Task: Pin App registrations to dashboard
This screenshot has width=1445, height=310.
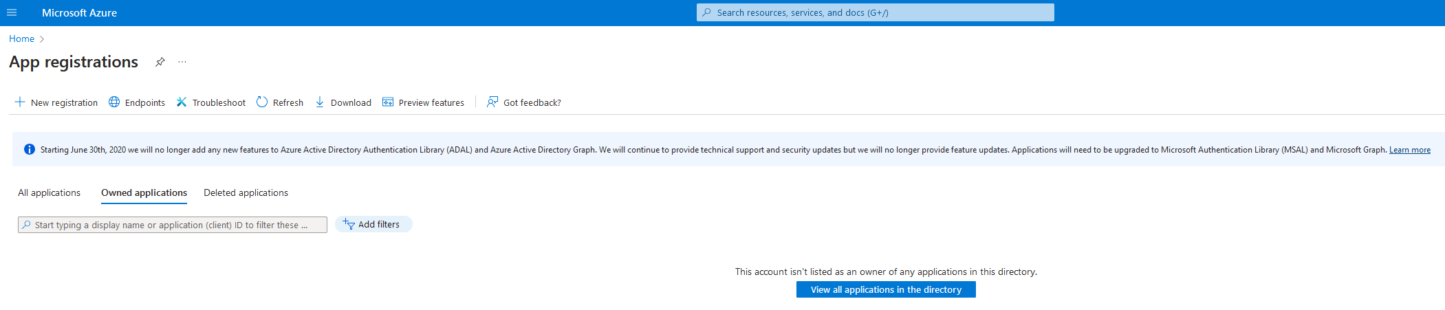Action: pos(160,62)
